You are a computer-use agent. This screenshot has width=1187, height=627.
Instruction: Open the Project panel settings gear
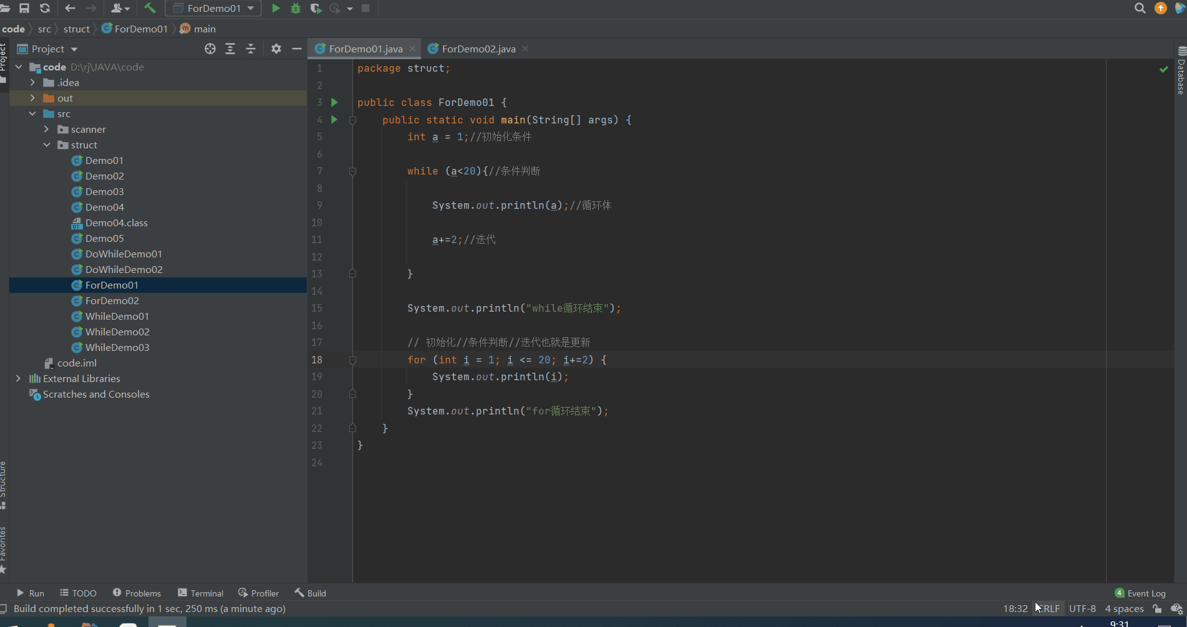point(276,49)
